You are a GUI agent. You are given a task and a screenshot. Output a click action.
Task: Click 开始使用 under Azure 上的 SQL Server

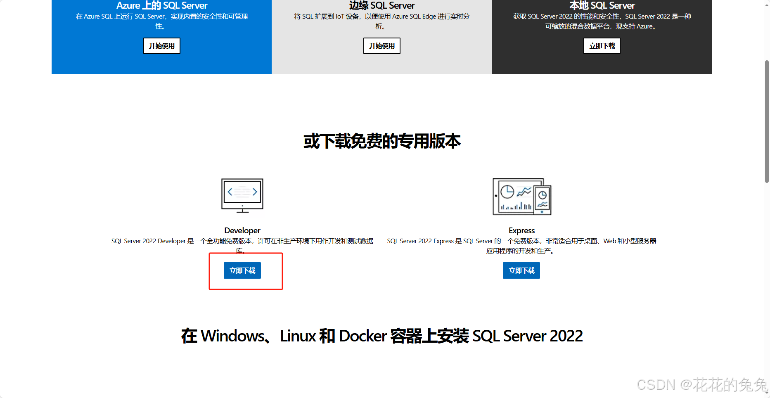tap(162, 46)
